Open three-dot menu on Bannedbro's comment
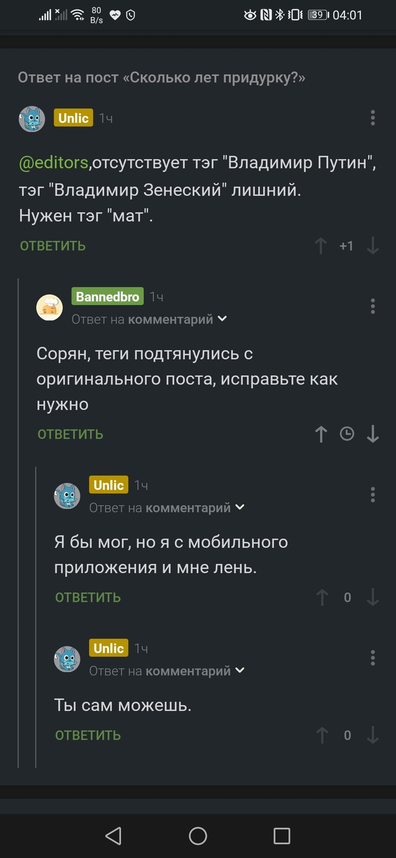This screenshot has width=396, height=858. click(372, 306)
